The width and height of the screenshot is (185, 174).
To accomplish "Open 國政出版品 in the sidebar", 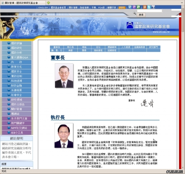I will 16,104.
